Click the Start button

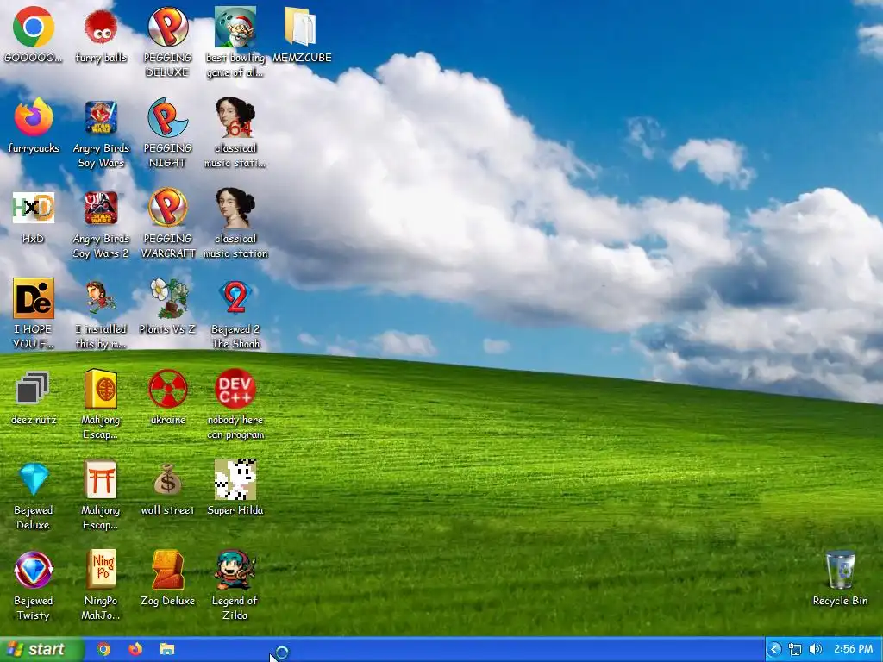point(41,649)
